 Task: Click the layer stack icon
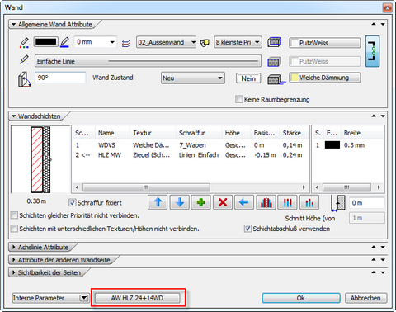[126, 43]
